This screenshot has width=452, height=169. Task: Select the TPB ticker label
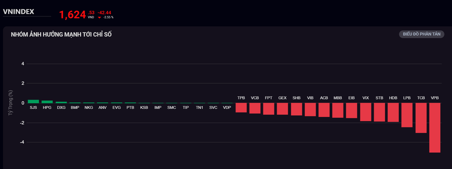coord(241,98)
